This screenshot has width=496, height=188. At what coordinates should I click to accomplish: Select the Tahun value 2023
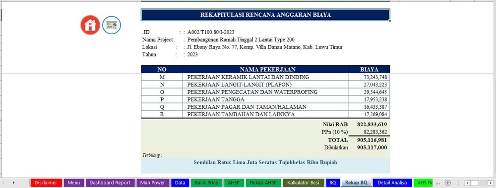[x=192, y=54]
